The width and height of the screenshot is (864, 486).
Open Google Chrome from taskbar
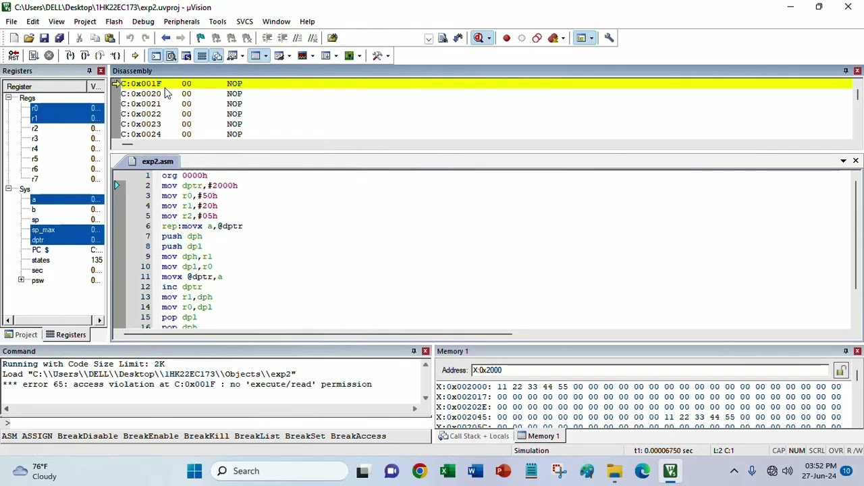point(420,471)
